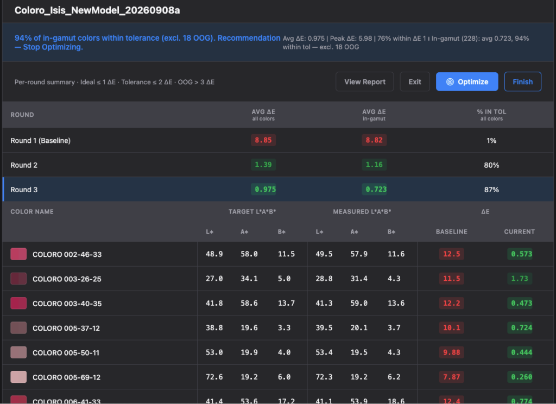Select the COLORO 003-40-35 name

67,304
